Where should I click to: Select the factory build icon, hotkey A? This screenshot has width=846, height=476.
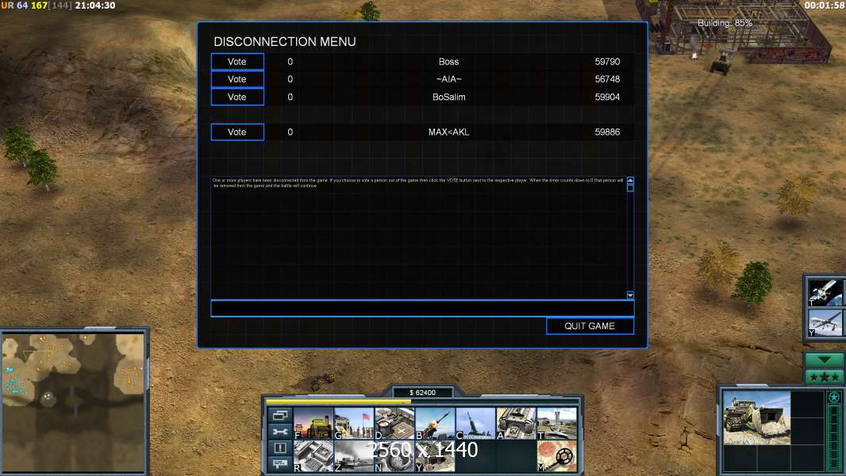516,424
